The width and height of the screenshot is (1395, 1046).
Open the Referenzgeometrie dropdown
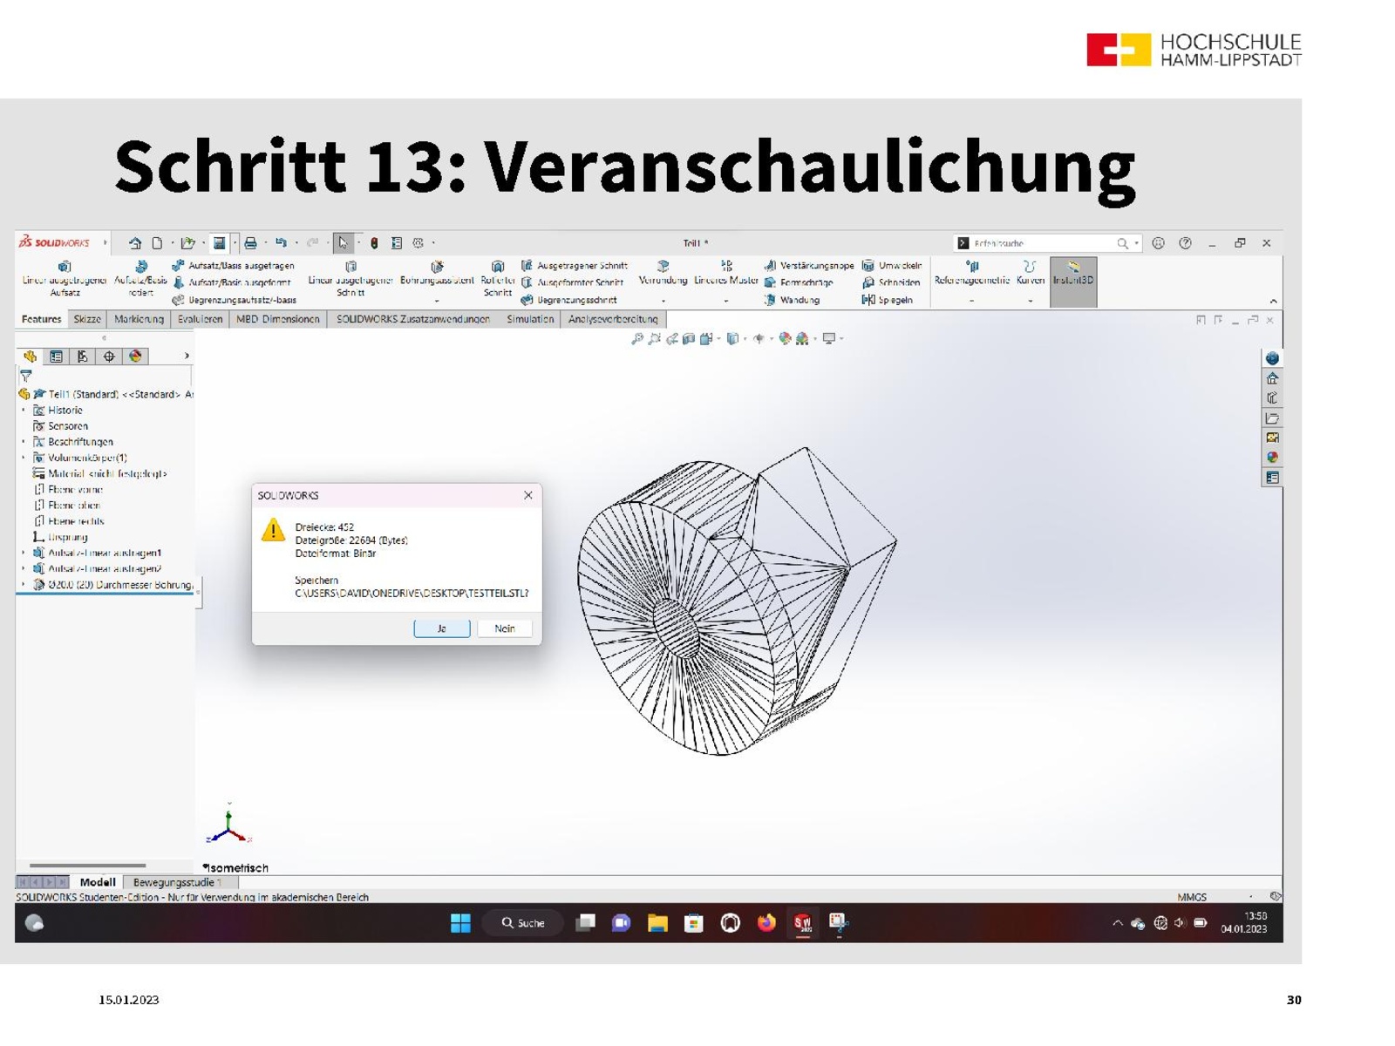971,300
